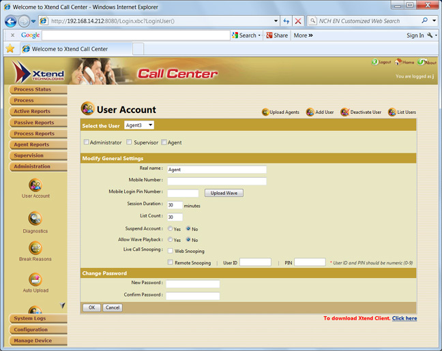Click the Share toolbar button

pos(277,35)
